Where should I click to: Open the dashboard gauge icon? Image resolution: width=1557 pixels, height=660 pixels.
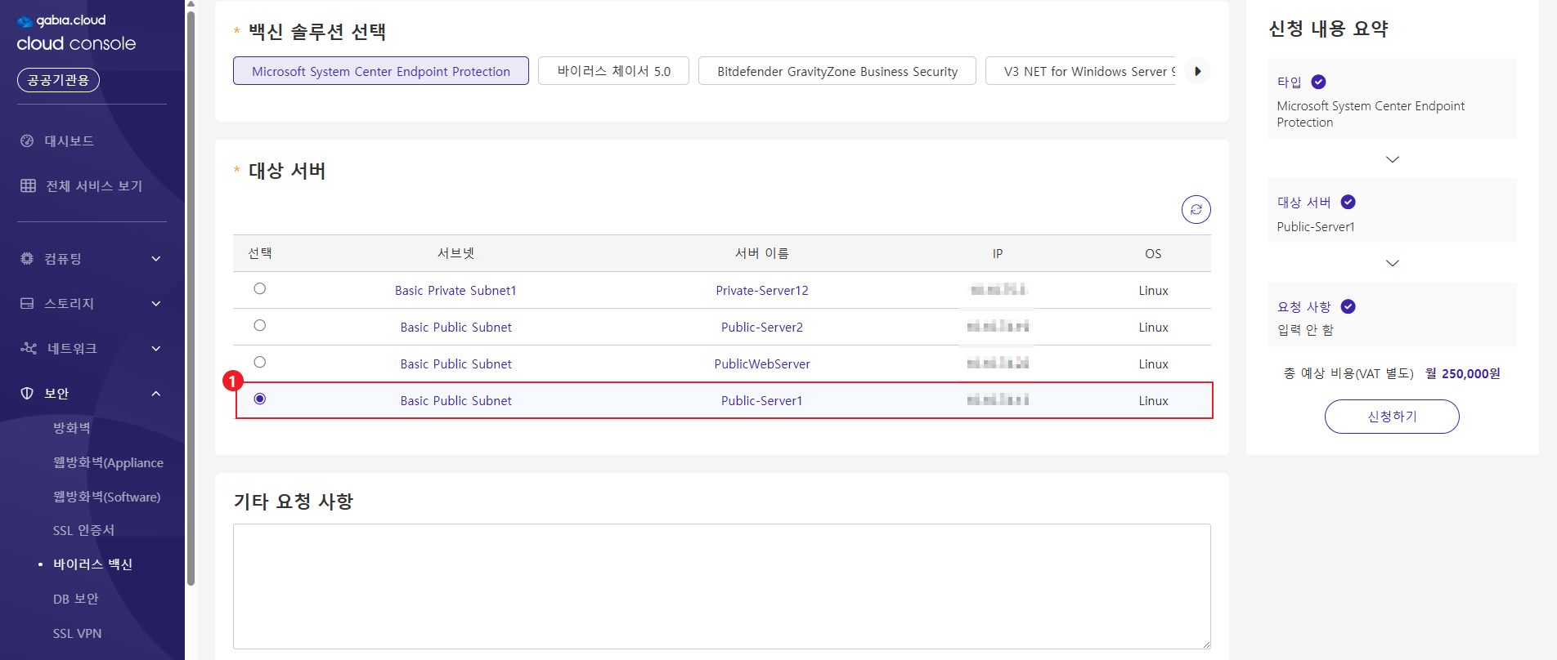(27, 140)
